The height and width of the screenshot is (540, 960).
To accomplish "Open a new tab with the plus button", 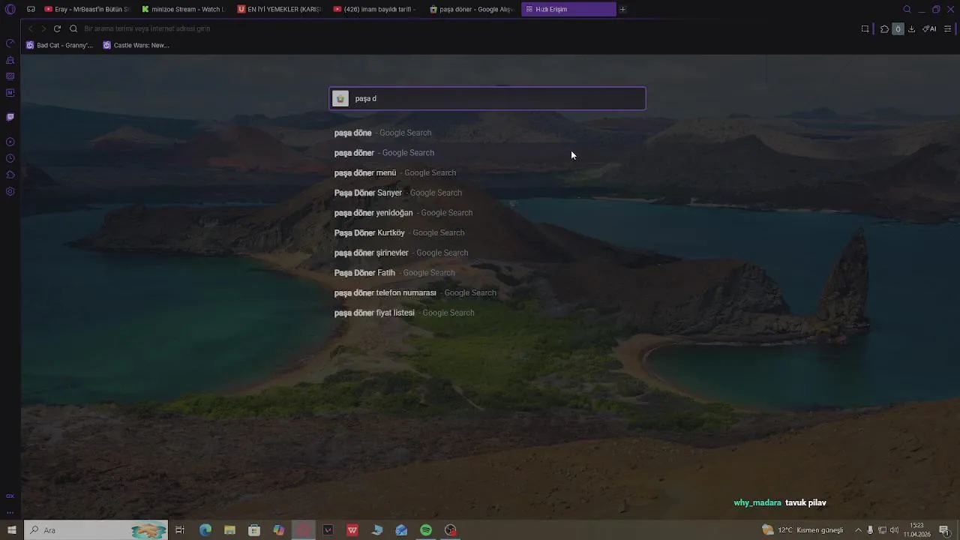I will click(622, 9).
